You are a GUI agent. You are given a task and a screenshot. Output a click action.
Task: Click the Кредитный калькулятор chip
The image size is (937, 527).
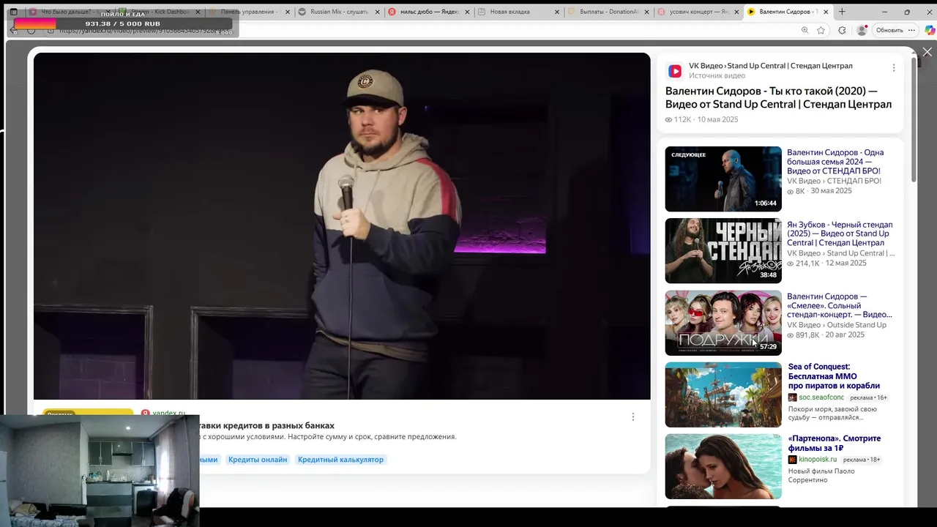[340, 460]
